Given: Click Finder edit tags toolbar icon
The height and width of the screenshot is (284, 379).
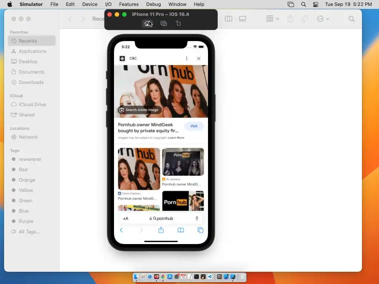Looking at the screenshot, I should [305, 19].
